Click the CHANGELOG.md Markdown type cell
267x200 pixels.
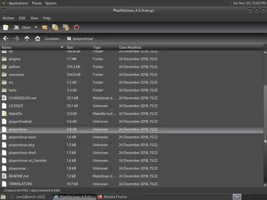coord(104,98)
